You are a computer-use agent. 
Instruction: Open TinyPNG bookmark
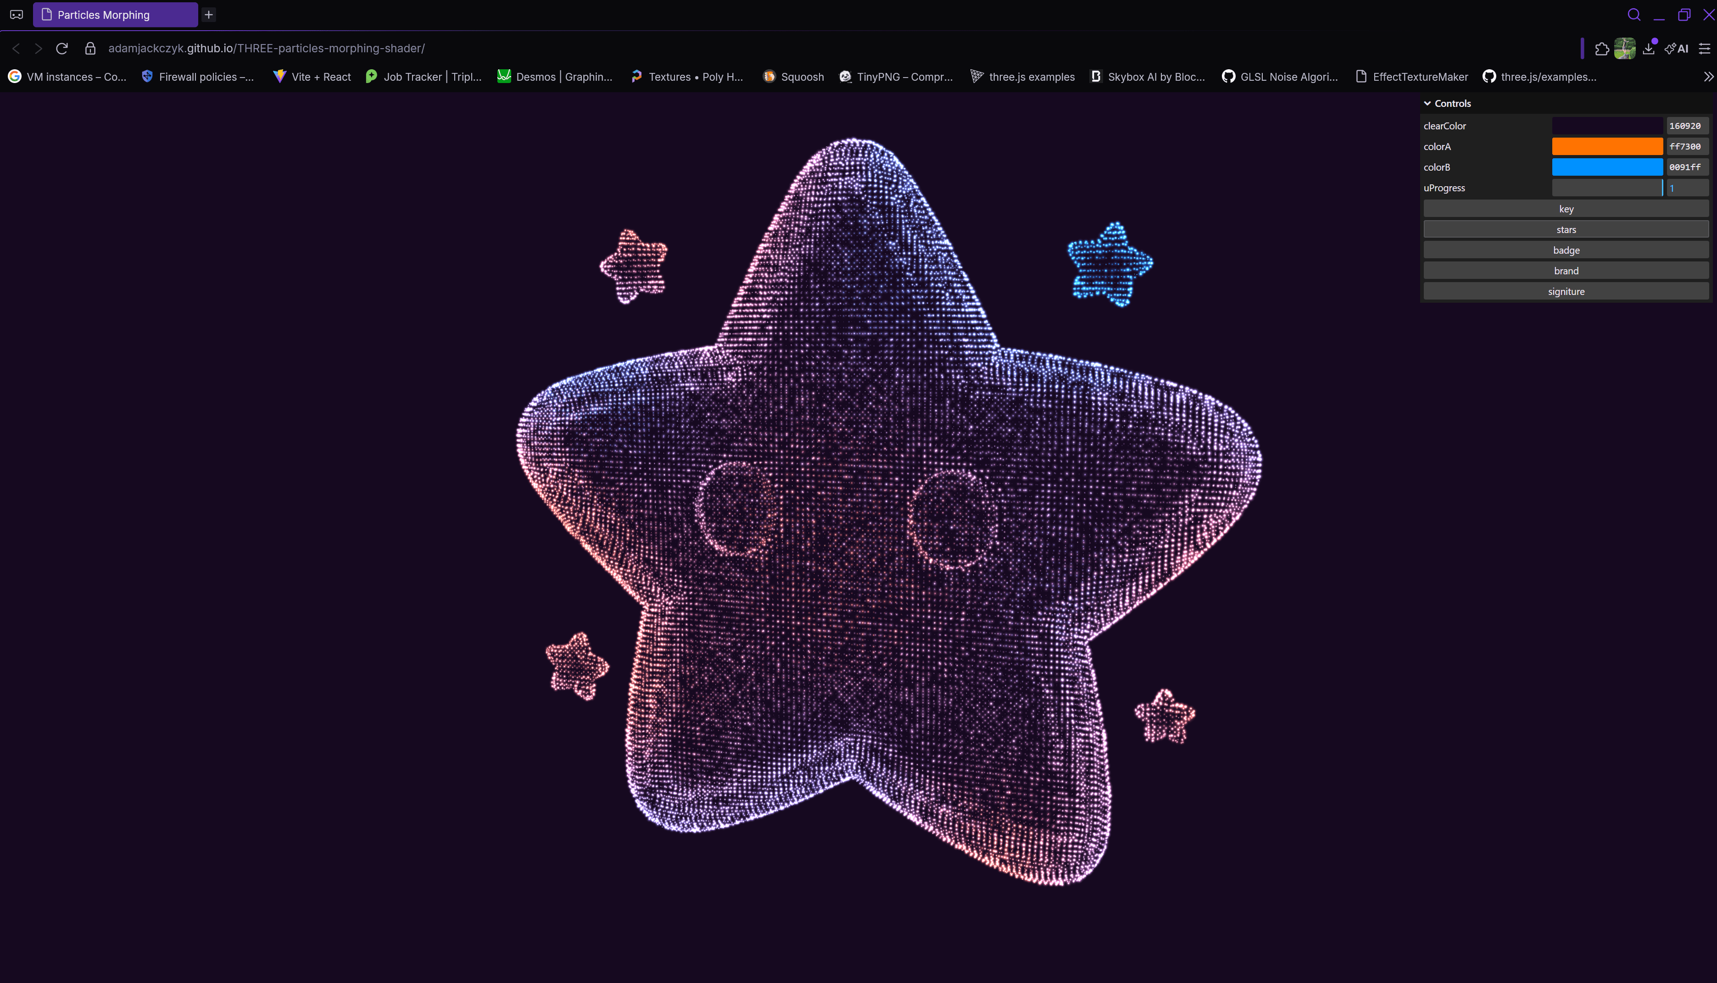coord(896,77)
